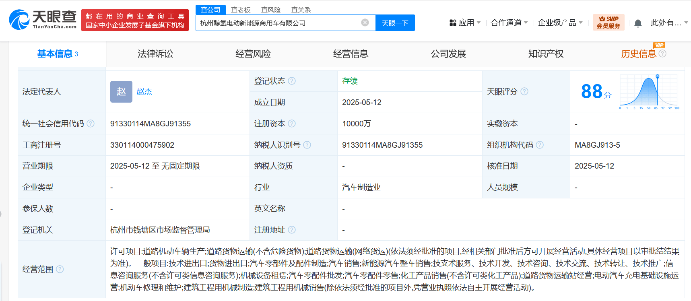Screen dimensions: 691x301
Task: Show help for 注册地址
Action: [292, 230]
